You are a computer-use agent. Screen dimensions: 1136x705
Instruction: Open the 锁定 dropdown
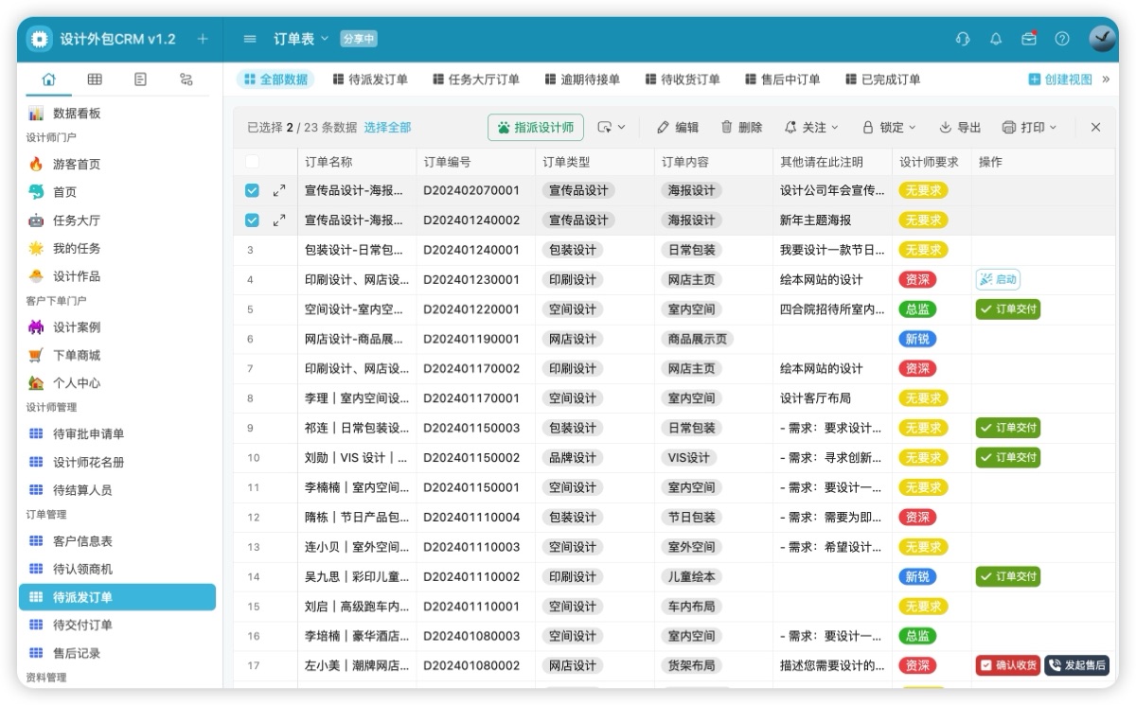pyautogui.click(x=889, y=128)
